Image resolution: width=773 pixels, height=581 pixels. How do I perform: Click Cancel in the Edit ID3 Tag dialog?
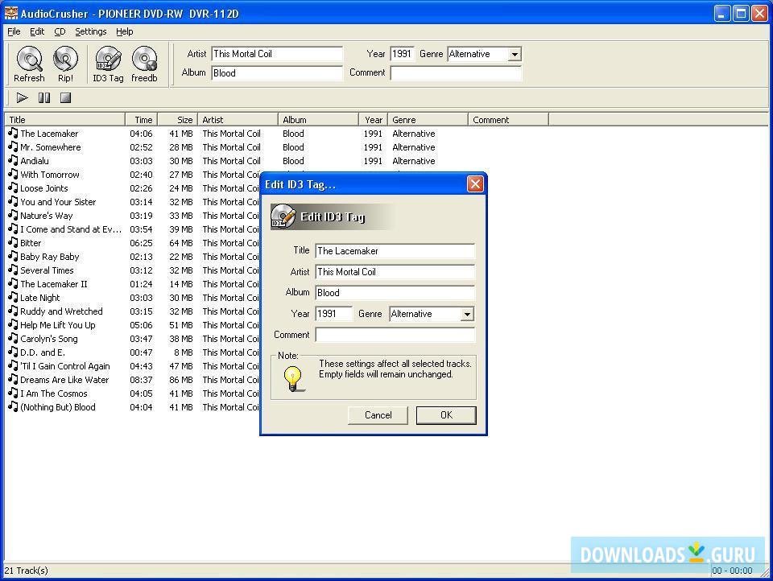tap(378, 415)
